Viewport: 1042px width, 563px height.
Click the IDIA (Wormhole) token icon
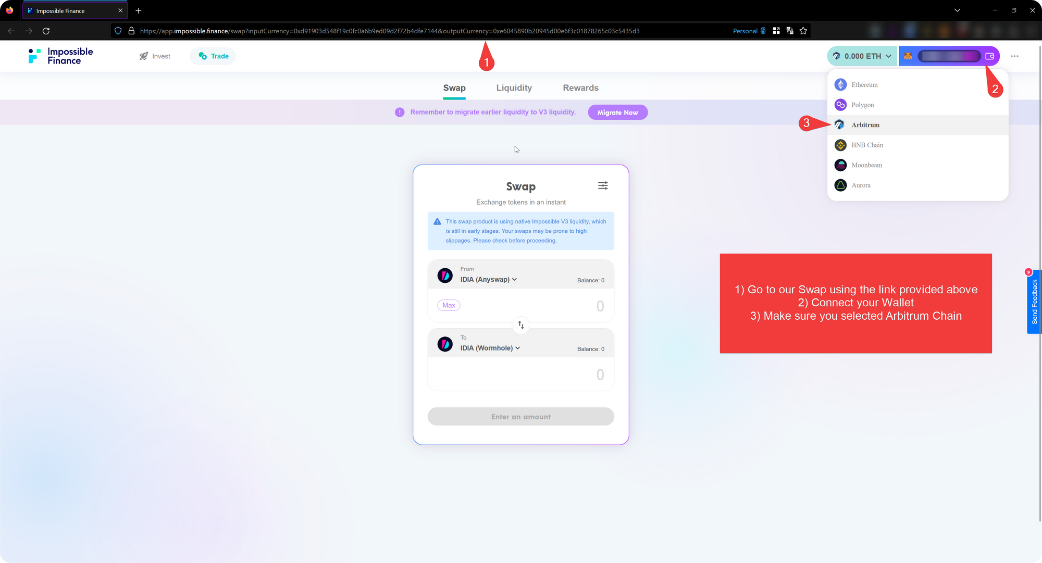tap(445, 344)
